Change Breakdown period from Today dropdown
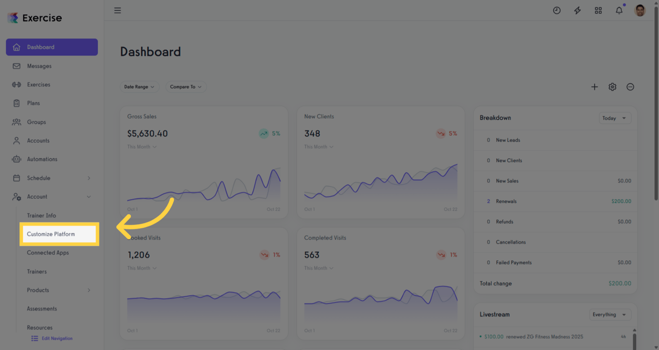This screenshot has height=350, width=659. [615, 118]
